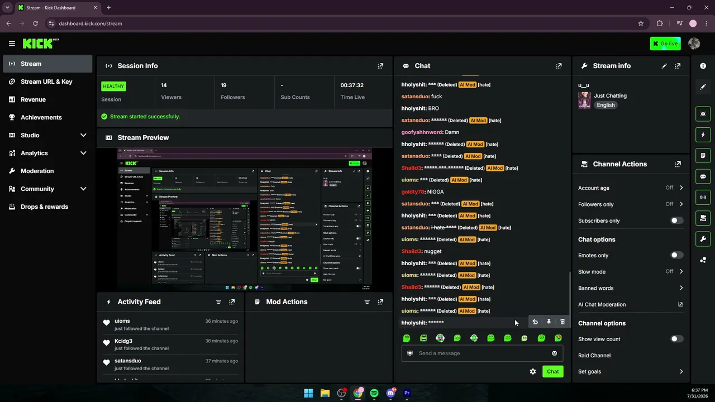
Task: Open chat settings gear icon
Action: [x=533, y=371]
